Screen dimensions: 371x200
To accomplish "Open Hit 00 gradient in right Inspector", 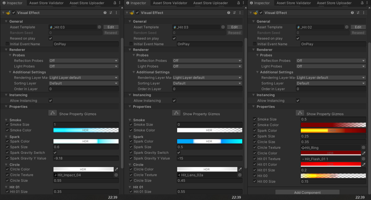I will coord(333,176).
